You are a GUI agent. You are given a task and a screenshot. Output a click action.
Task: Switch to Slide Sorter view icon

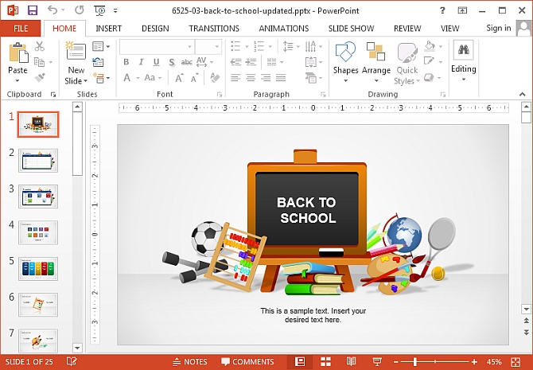(325, 361)
